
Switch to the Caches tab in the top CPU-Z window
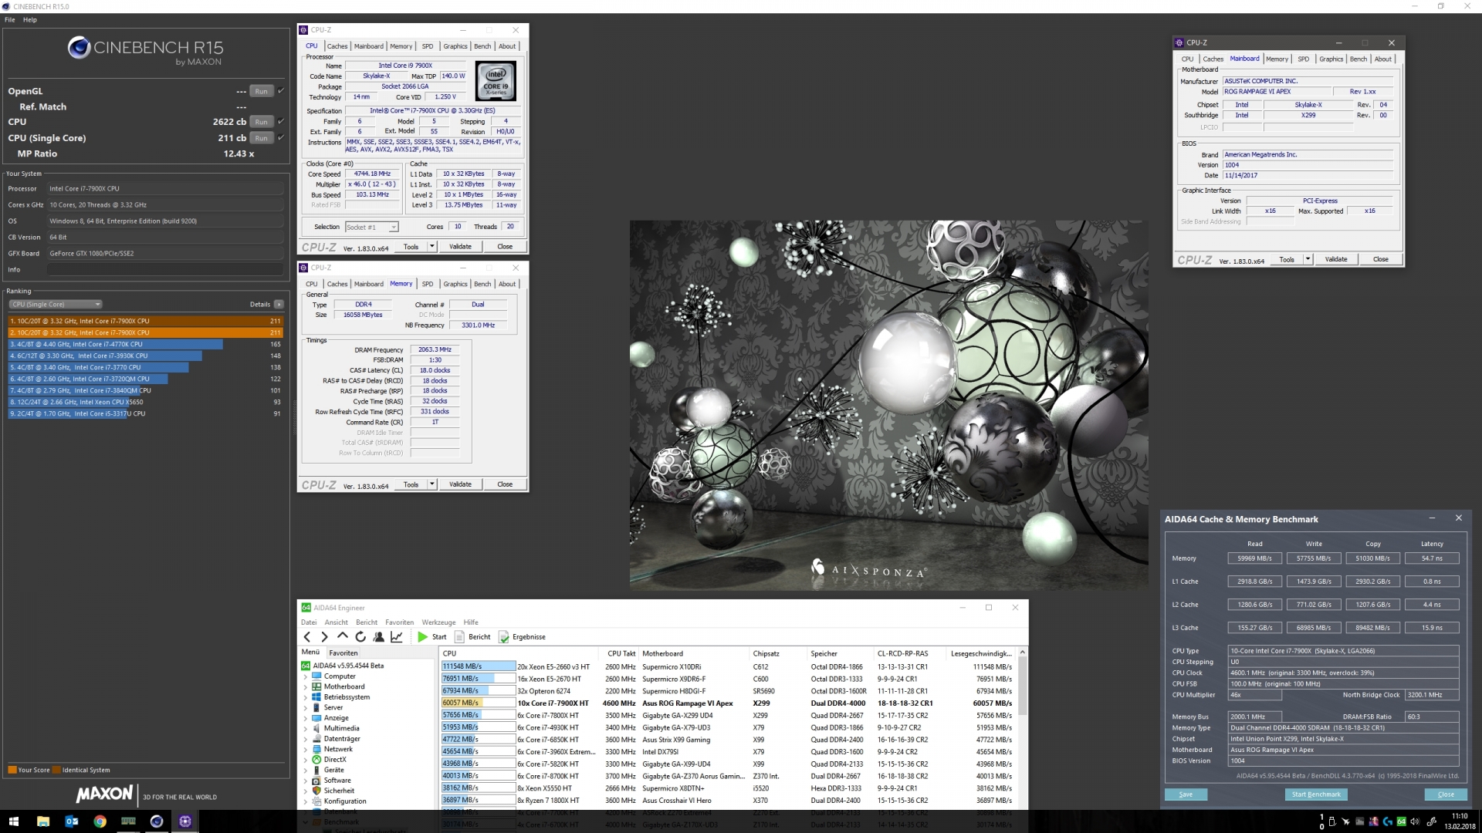pyautogui.click(x=337, y=46)
